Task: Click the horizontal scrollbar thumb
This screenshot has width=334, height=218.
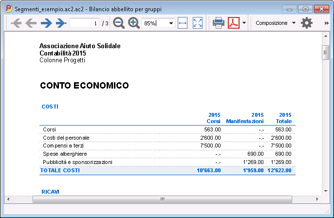Action: [162, 200]
